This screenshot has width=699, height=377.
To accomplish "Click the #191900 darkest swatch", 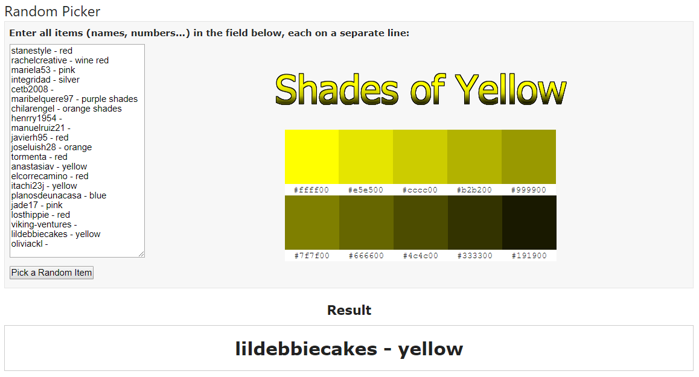I will pos(529,223).
